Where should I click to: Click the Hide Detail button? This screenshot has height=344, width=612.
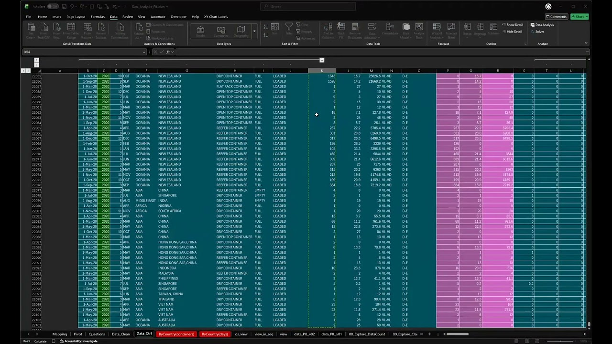pos(512,32)
